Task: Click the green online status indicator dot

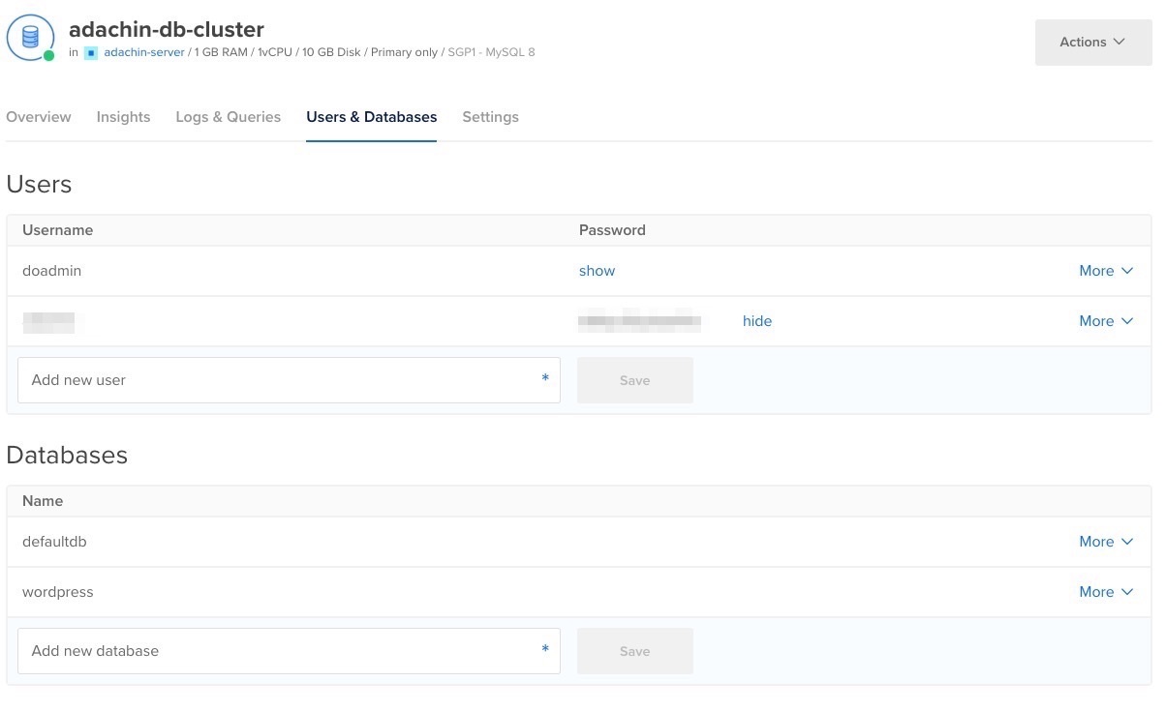Action: click(x=48, y=56)
